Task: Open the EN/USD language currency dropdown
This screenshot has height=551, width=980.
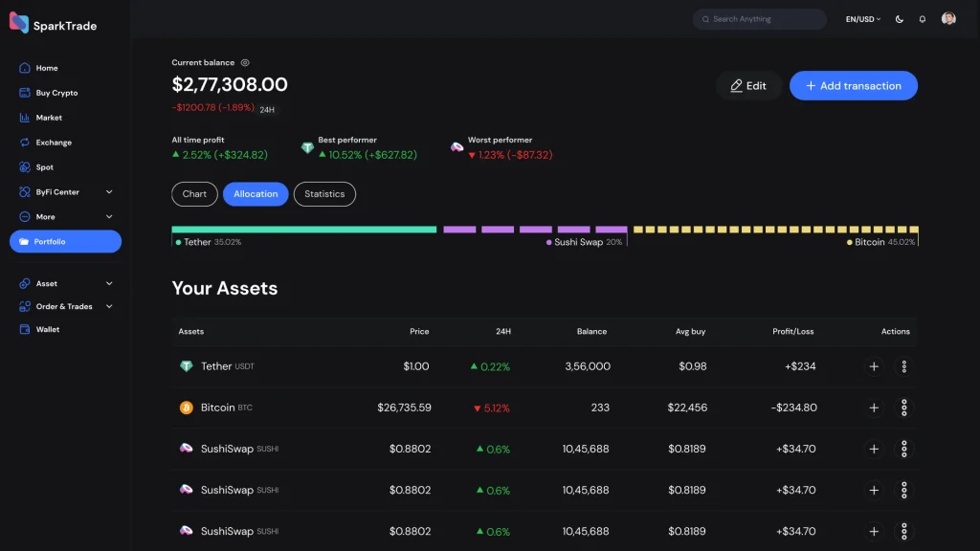Action: click(x=862, y=19)
